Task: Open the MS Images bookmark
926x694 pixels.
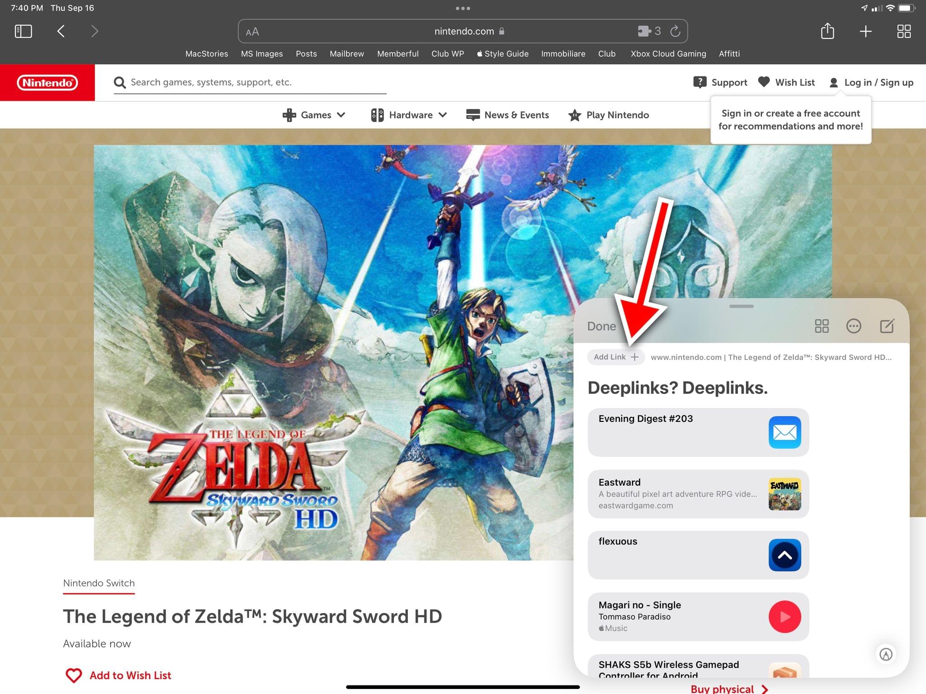Action: pos(262,54)
